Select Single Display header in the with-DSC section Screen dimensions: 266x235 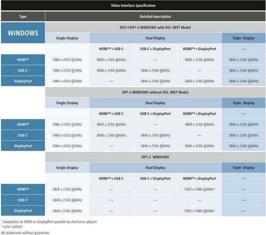[67, 38]
